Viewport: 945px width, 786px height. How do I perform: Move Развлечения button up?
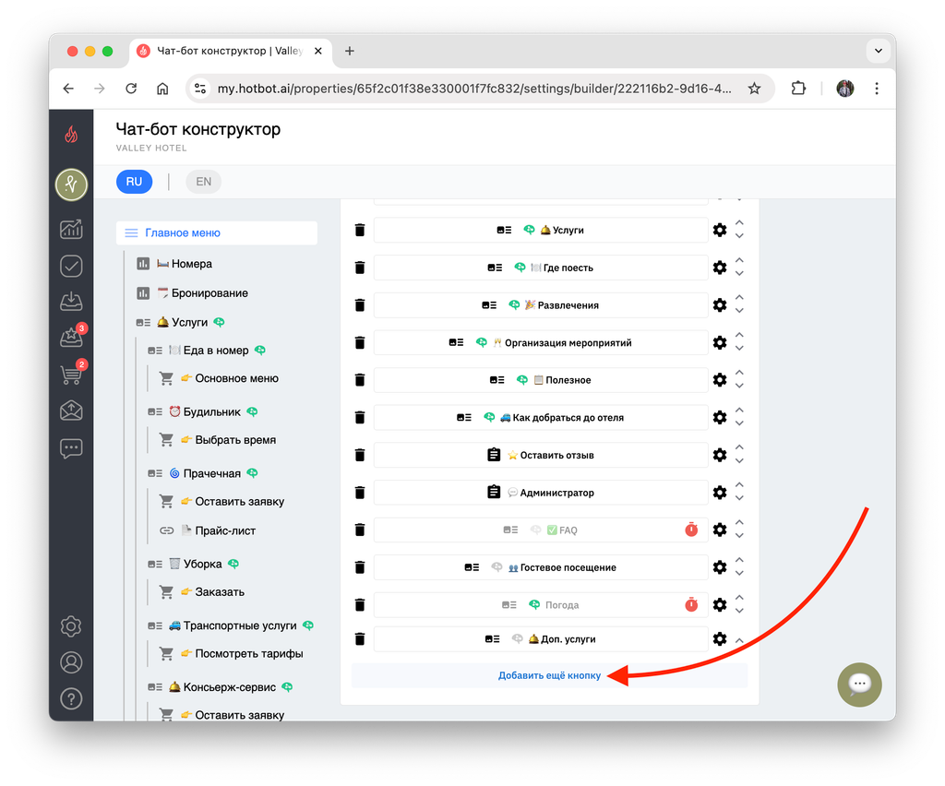click(x=739, y=298)
